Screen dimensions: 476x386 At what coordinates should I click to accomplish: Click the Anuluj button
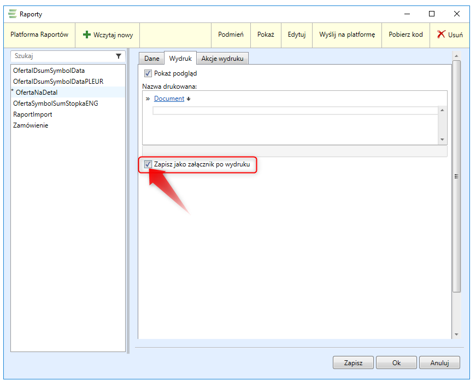click(x=439, y=362)
